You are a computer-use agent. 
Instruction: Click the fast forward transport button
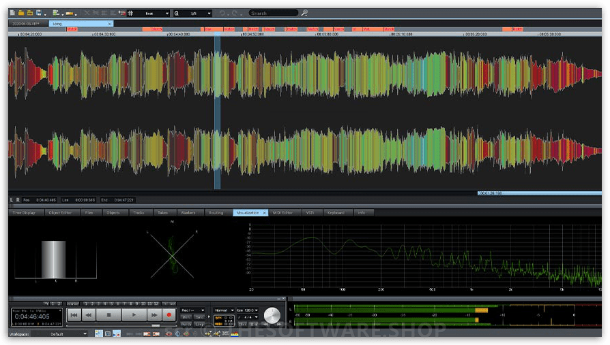154,315
